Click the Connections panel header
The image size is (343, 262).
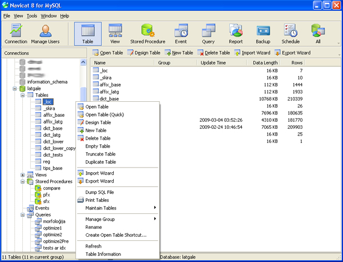point(45,53)
